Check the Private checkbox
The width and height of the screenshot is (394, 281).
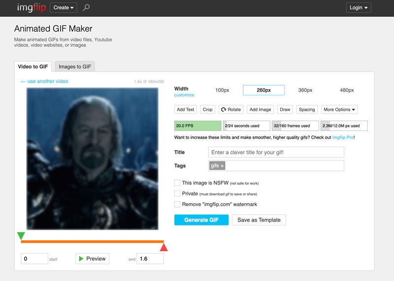(177, 193)
